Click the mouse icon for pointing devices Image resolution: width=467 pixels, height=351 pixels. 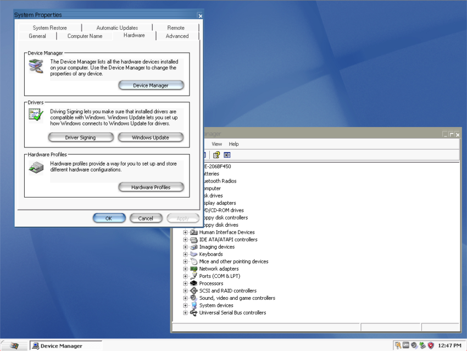193,261
